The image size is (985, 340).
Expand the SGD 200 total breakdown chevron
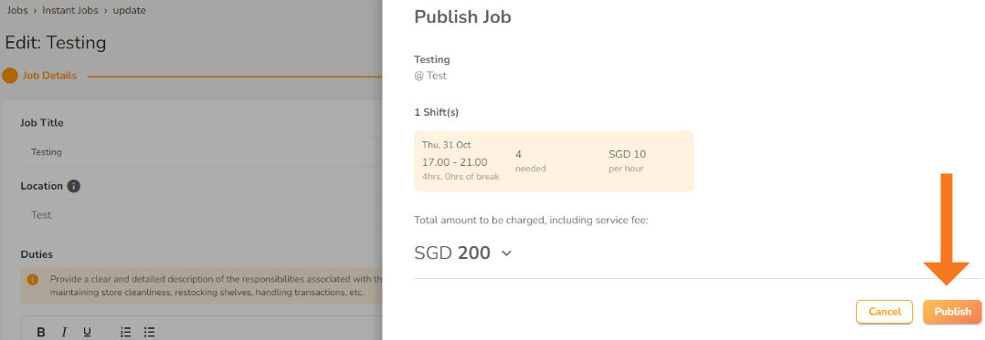(506, 253)
